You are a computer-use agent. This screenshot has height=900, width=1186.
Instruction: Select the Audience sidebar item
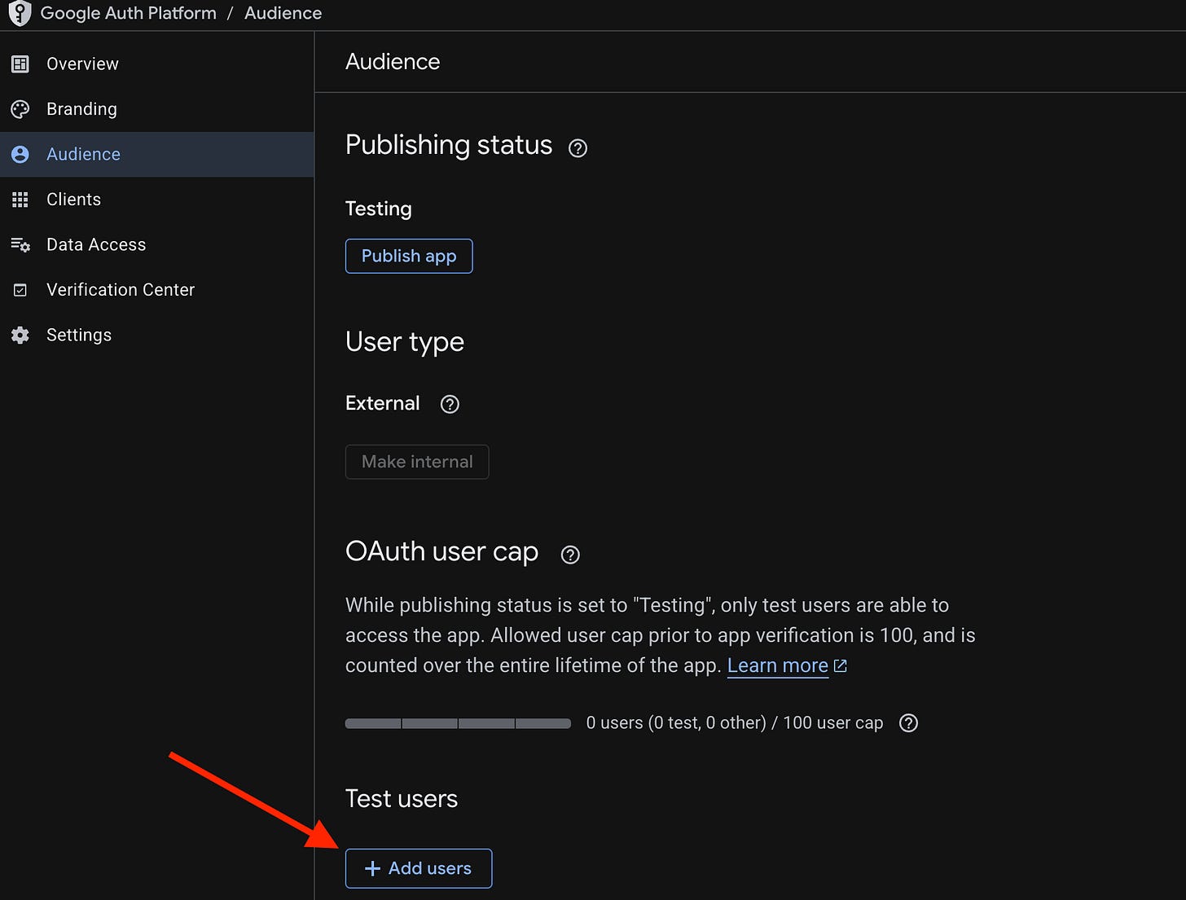coord(157,154)
